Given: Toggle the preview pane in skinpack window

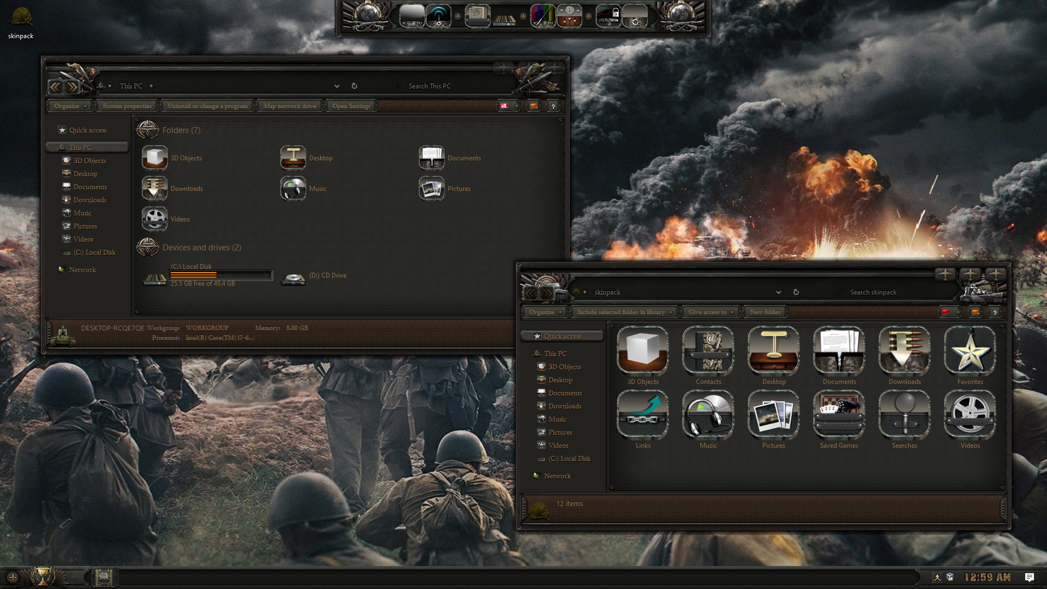Looking at the screenshot, I should coord(975,312).
